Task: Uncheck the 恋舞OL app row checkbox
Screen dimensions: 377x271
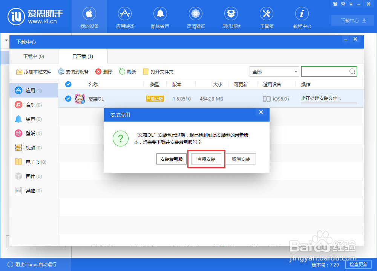Action: [68, 99]
